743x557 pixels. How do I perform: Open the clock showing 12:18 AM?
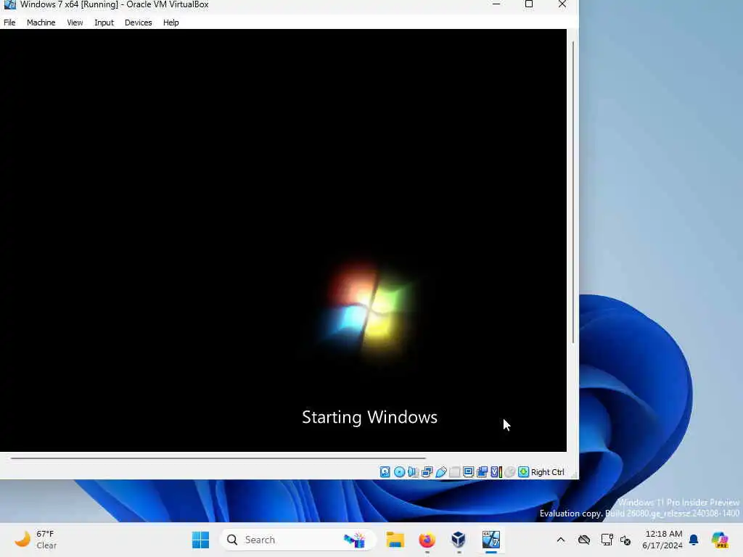pos(662,540)
